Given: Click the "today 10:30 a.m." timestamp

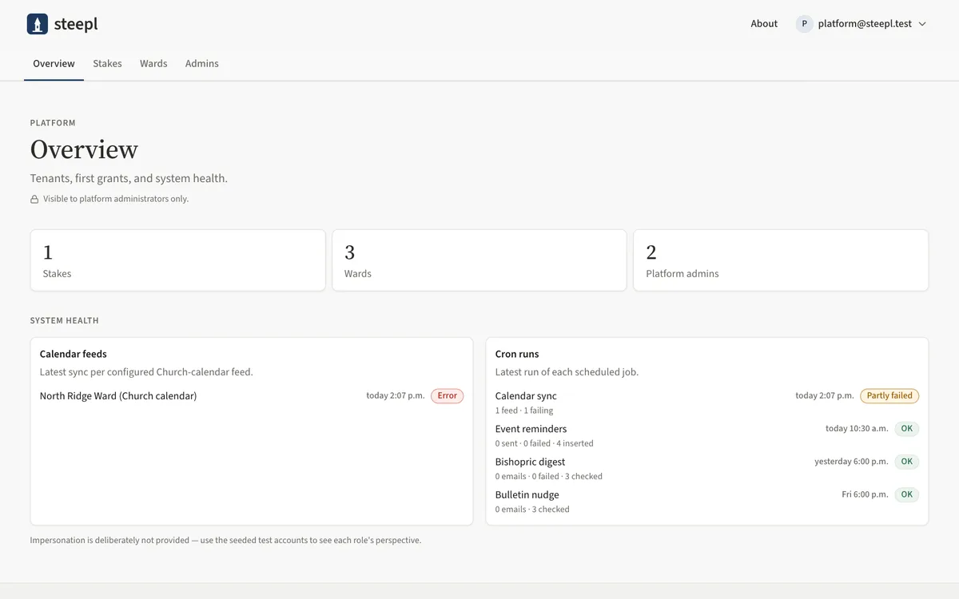Looking at the screenshot, I should click(x=857, y=429).
